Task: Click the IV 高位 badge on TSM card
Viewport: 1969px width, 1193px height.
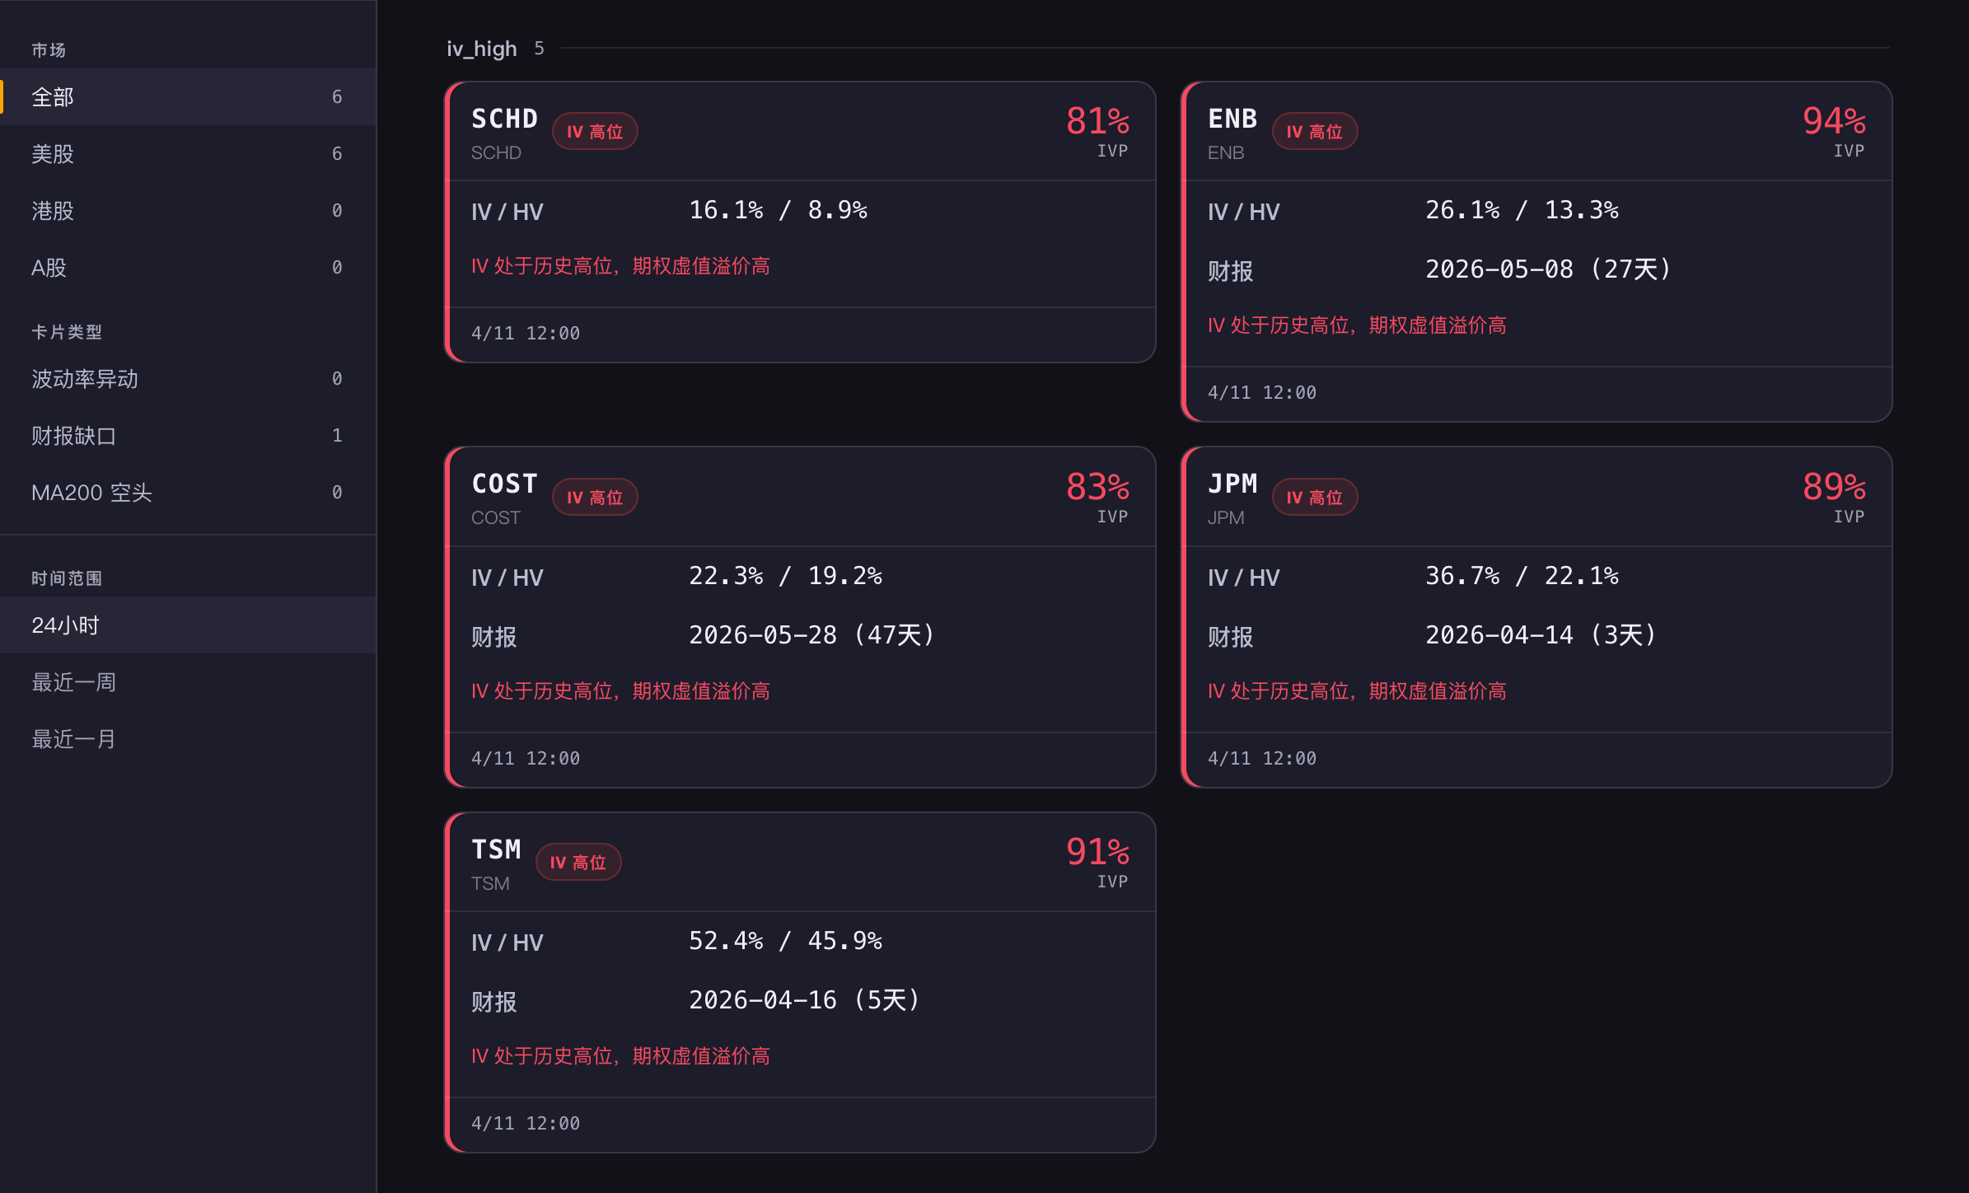Action: 578,861
